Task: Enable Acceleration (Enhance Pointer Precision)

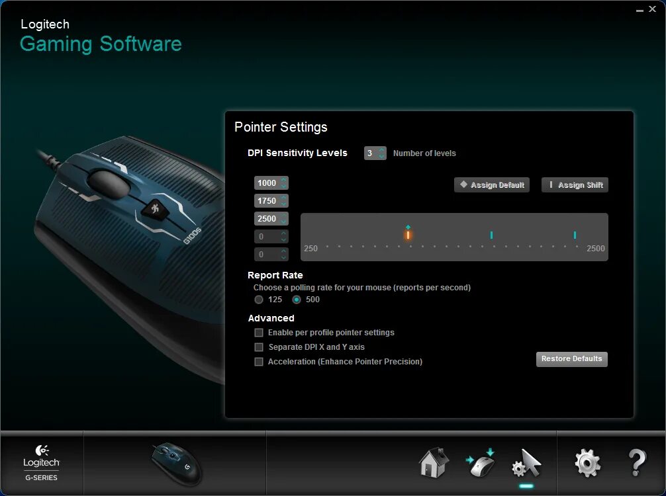Action: pyautogui.click(x=259, y=362)
